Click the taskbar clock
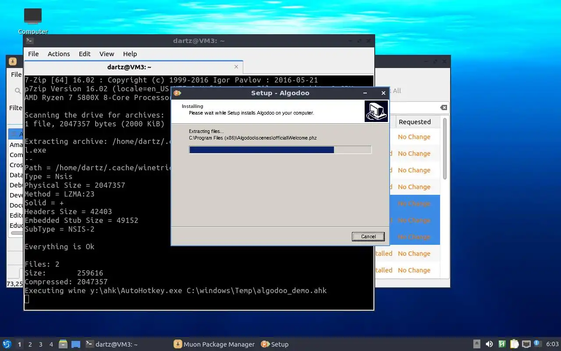This screenshot has width=561, height=351. tap(552, 344)
